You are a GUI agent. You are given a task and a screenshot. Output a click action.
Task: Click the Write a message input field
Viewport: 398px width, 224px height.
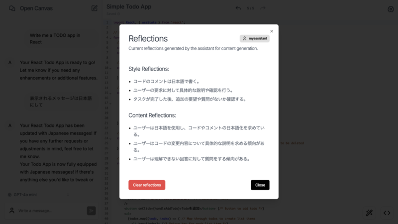(x=51, y=211)
